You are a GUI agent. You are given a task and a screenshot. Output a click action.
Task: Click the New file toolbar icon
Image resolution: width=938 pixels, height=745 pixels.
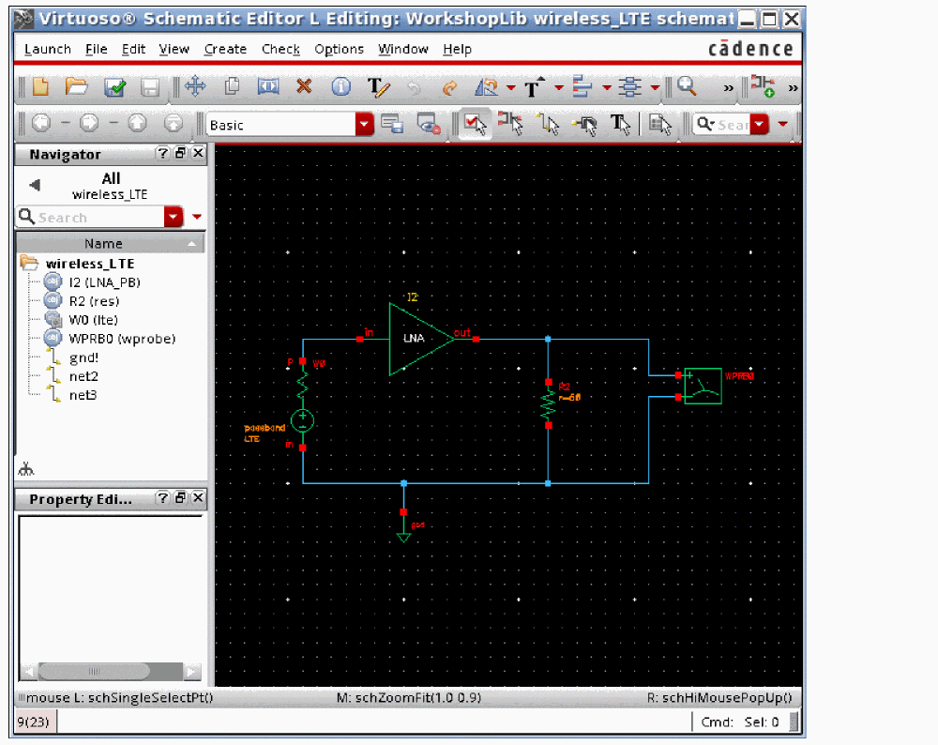coord(40,87)
